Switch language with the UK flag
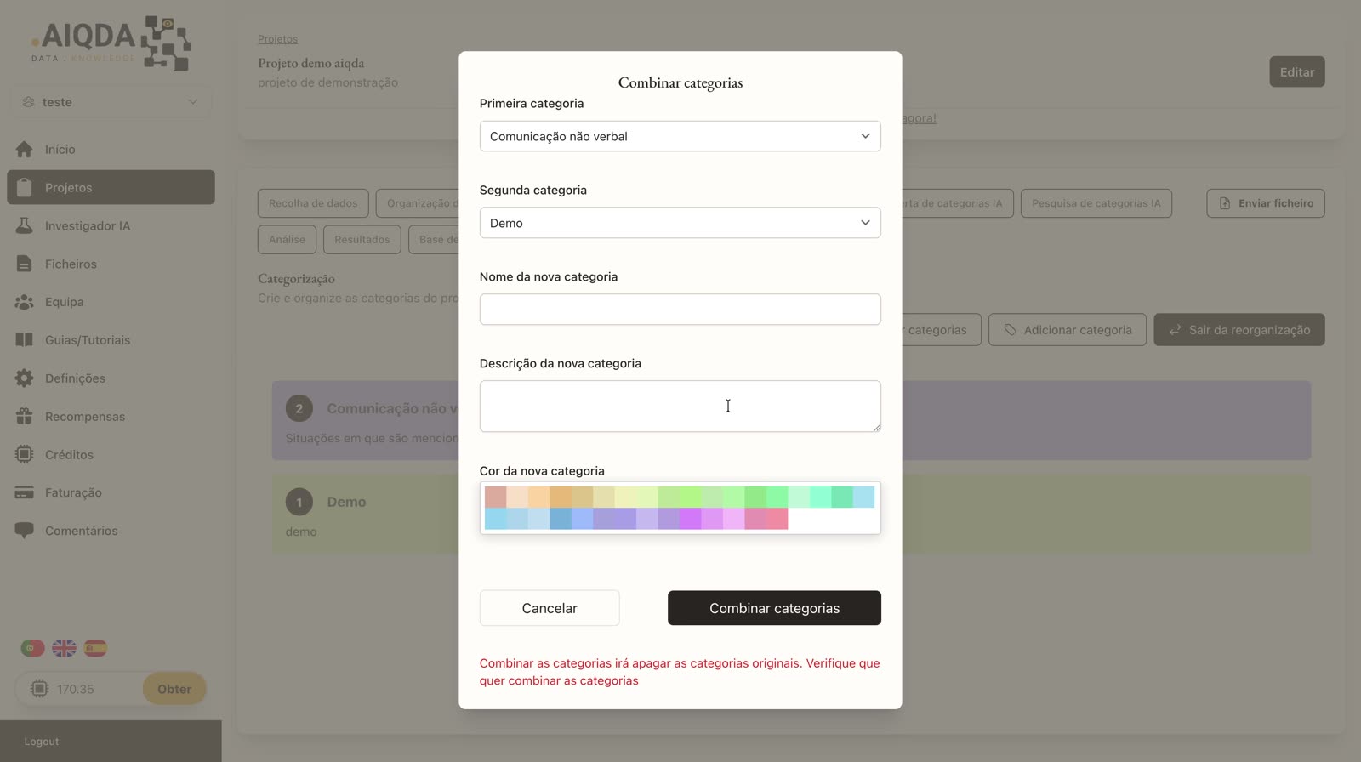 (x=64, y=648)
